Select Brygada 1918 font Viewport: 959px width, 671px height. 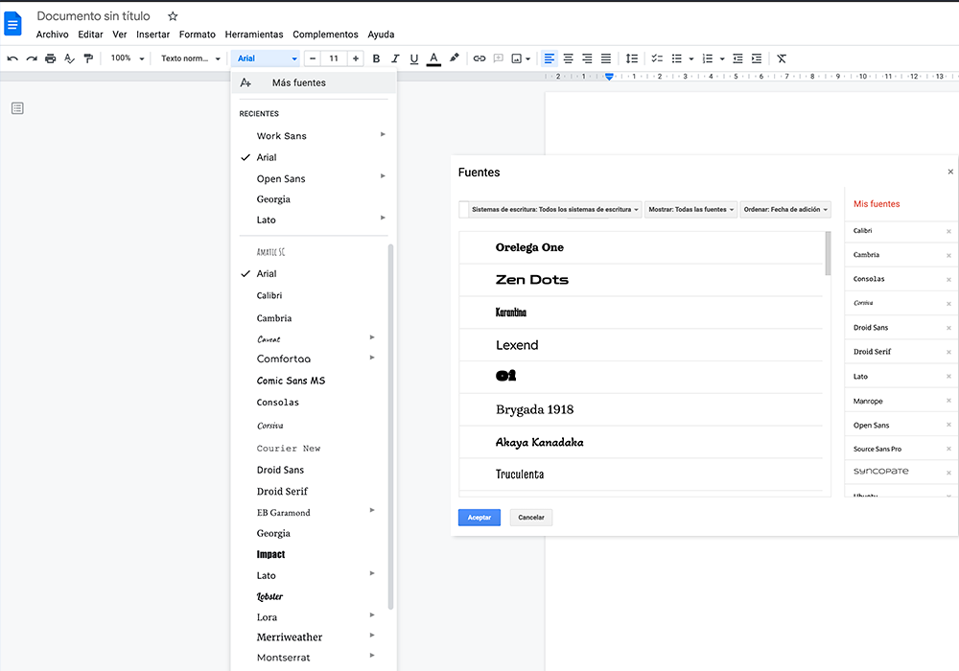(x=641, y=409)
